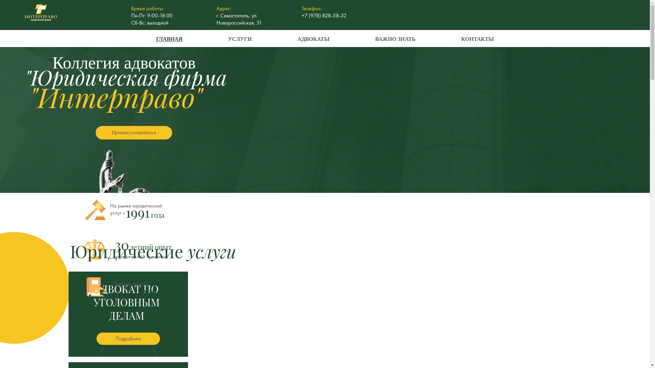Click the Время работы: label
This screenshot has height=368, width=655.
tap(147, 9)
